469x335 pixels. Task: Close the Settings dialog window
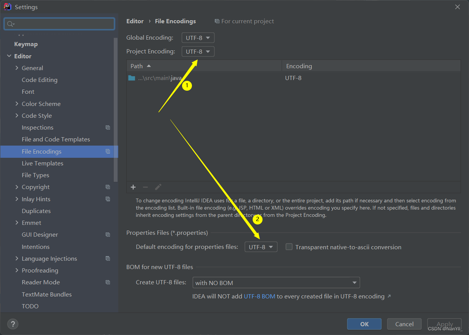coord(458,7)
